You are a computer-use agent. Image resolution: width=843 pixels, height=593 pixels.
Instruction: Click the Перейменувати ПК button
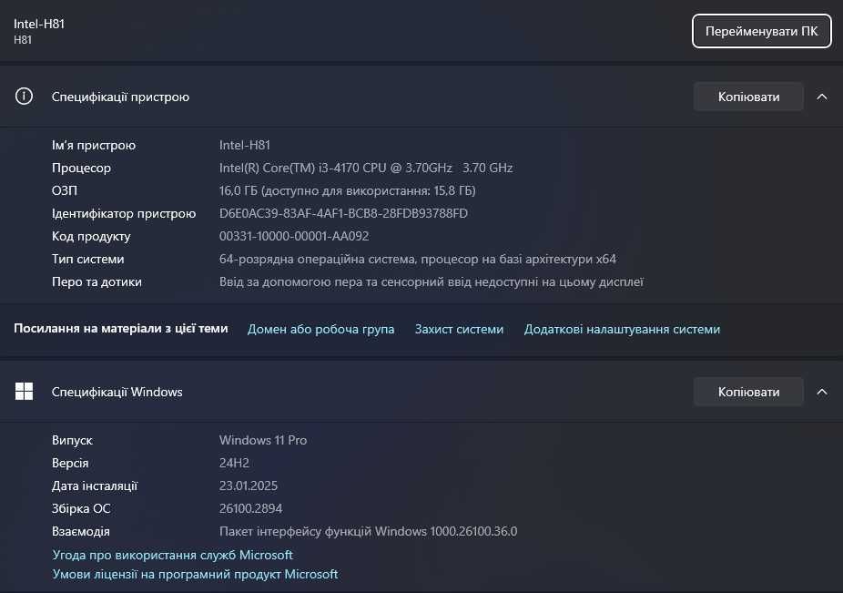coord(761,31)
